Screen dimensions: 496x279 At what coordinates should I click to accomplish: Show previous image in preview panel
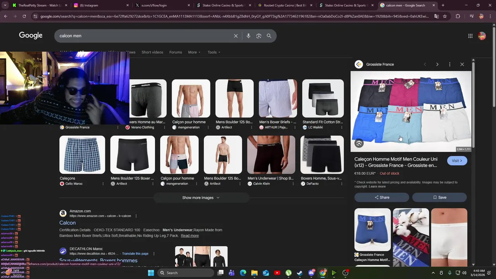point(425,64)
